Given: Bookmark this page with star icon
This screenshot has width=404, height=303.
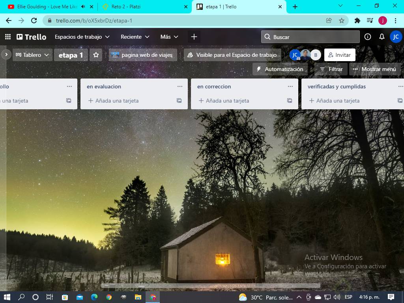Looking at the screenshot, I should pyautogui.click(x=342, y=21).
